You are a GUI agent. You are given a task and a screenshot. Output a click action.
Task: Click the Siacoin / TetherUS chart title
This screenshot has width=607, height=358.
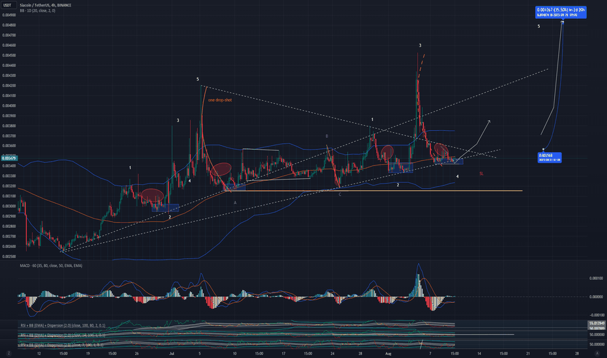coord(46,5)
